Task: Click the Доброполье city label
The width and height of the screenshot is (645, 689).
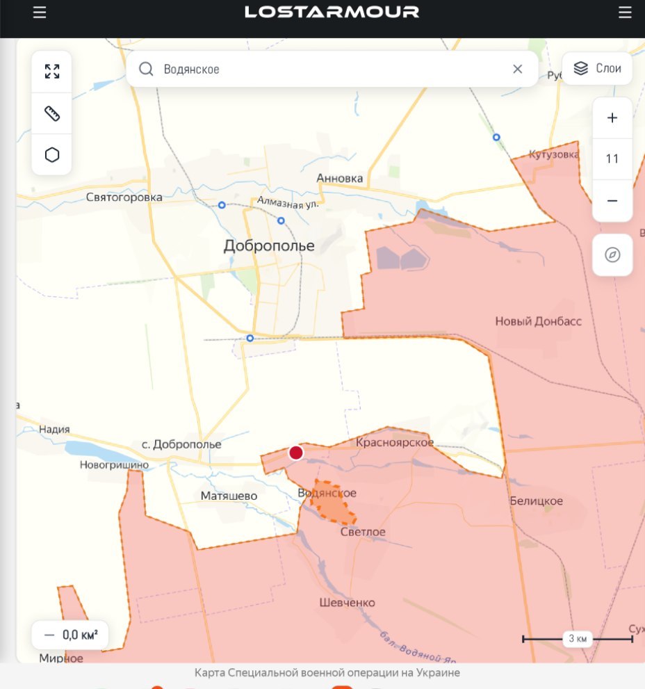Action: (x=269, y=245)
